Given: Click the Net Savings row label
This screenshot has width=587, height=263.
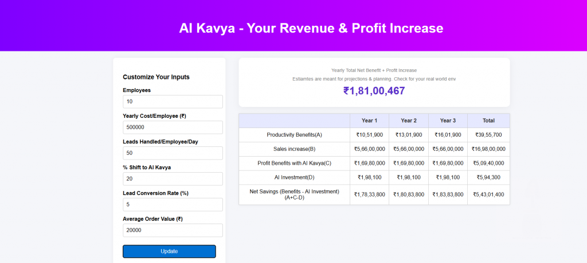Looking at the screenshot, I should pyautogui.click(x=294, y=194).
